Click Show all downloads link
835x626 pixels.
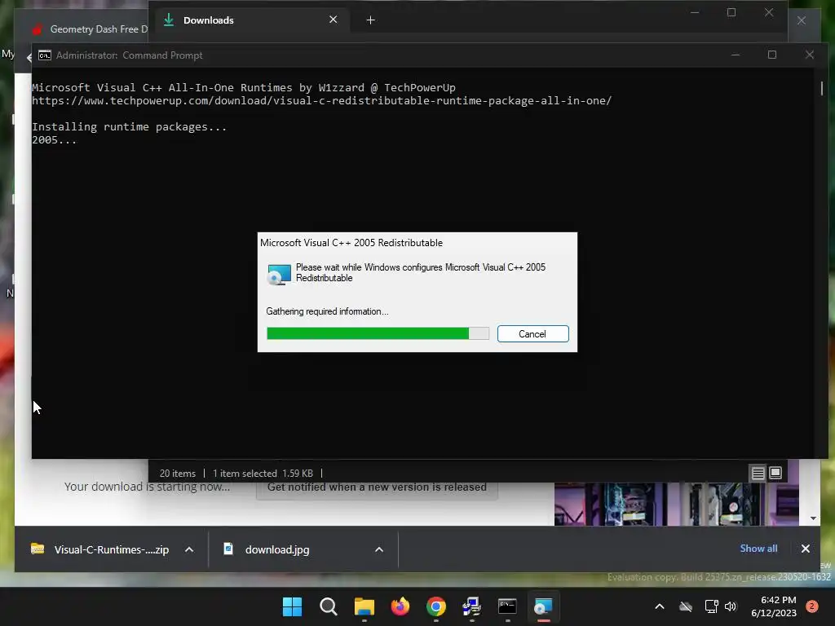(758, 549)
